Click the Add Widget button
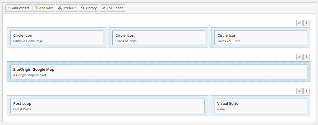Screen dimensions: 318x125 18,8
